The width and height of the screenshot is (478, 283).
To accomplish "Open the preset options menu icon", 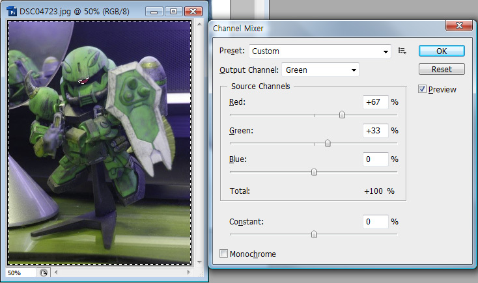I will 402,51.
